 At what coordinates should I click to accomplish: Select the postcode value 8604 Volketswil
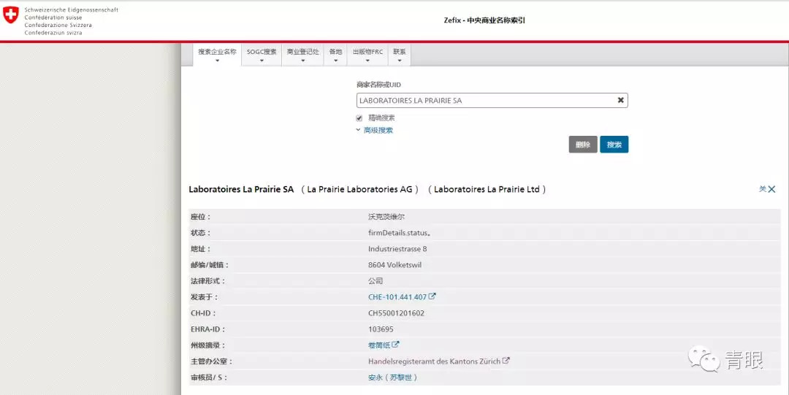pyautogui.click(x=395, y=265)
